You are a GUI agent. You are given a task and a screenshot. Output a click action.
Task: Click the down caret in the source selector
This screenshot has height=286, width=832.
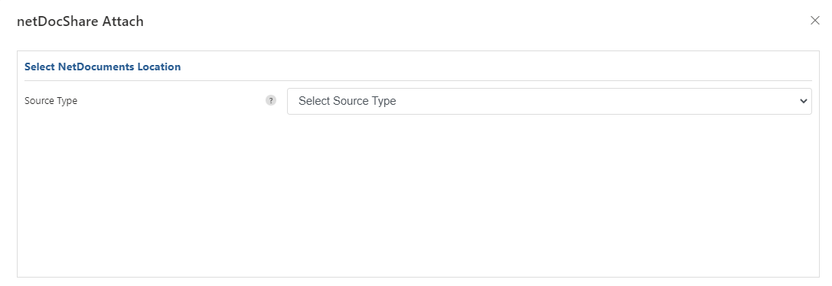(x=804, y=101)
